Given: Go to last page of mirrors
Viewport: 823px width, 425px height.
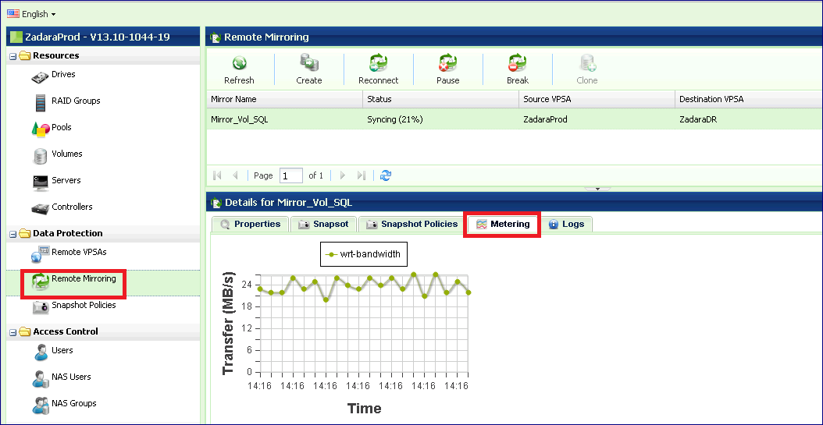Looking at the screenshot, I should click(x=361, y=175).
